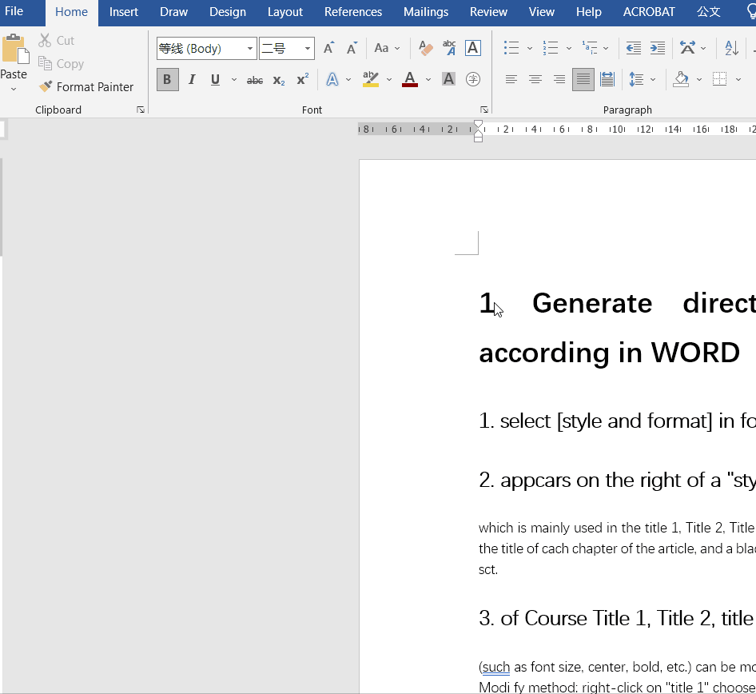Open the Borders dropdown arrow
Viewport: 756px width, 694px height.
(738, 80)
